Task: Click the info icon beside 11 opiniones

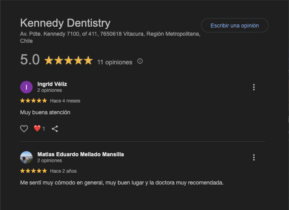Action: [x=140, y=61]
